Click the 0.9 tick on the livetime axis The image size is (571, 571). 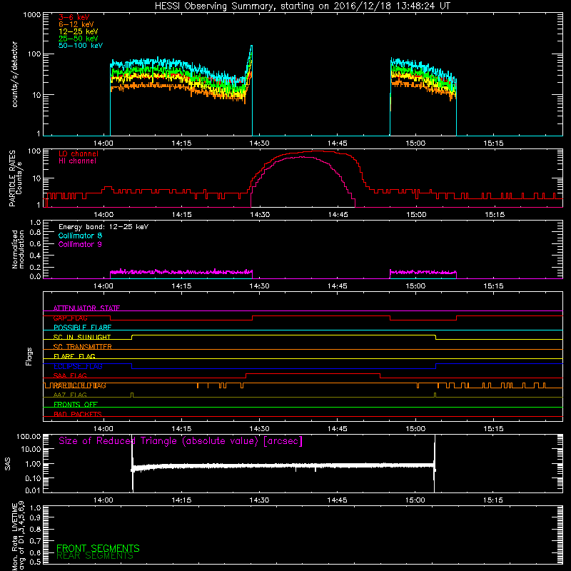pos(35,517)
